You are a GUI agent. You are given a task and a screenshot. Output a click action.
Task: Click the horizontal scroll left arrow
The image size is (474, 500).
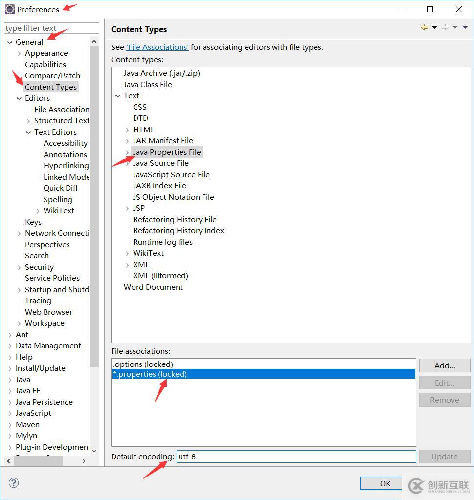(9, 461)
